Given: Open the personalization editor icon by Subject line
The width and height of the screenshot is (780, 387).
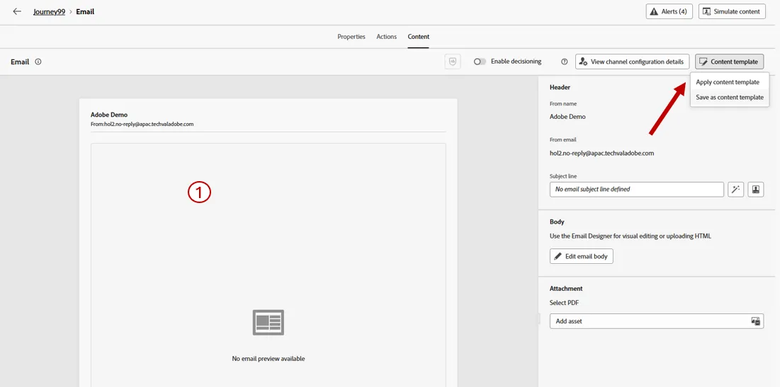Looking at the screenshot, I should coord(756,190).
